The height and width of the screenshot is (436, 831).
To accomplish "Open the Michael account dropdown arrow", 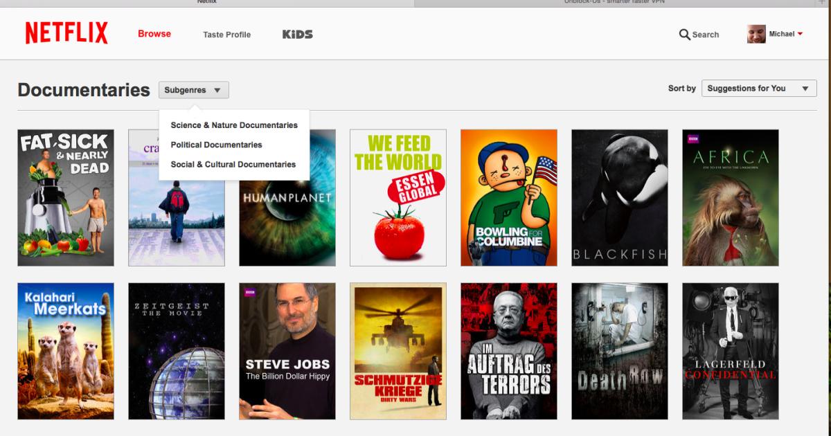I will coord(800,34).
